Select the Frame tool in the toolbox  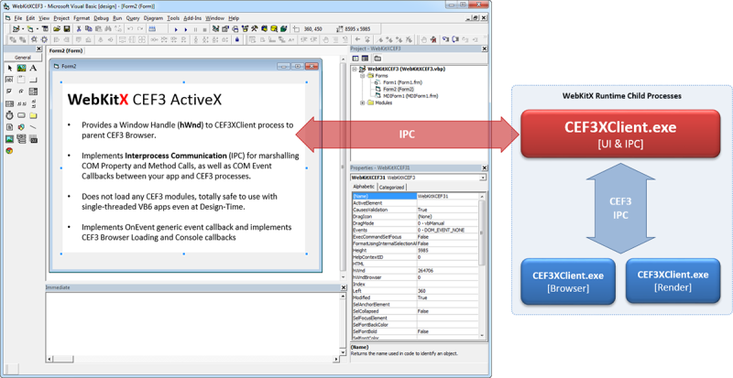point(21,80)
